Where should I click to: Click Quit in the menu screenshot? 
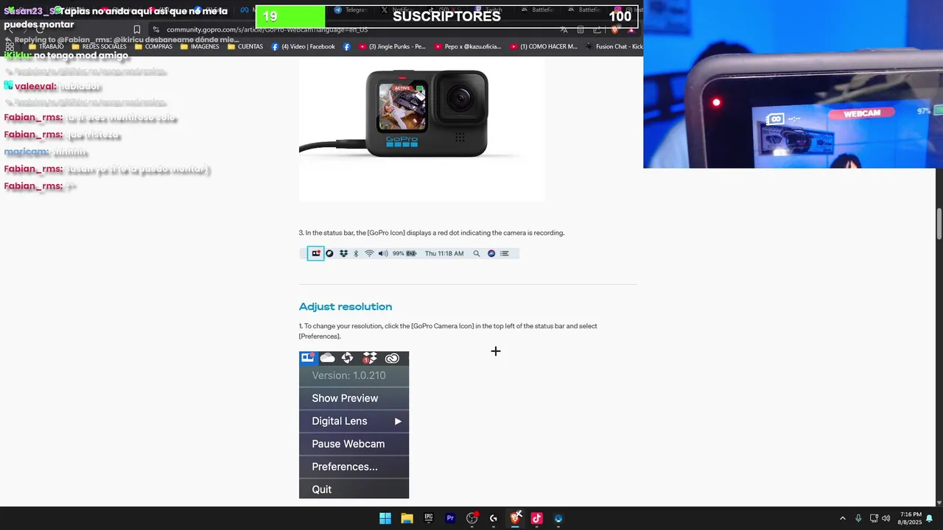pos(322,490)
